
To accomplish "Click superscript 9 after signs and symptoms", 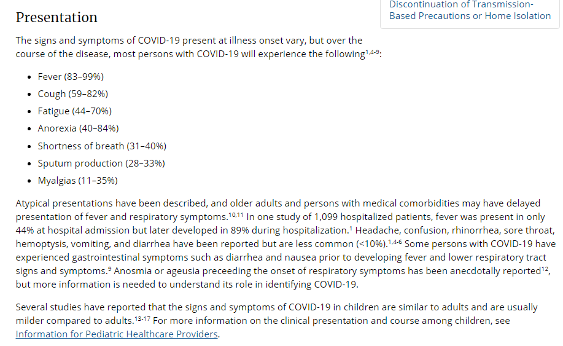I will pyautogui.click(x=109, y=269).
